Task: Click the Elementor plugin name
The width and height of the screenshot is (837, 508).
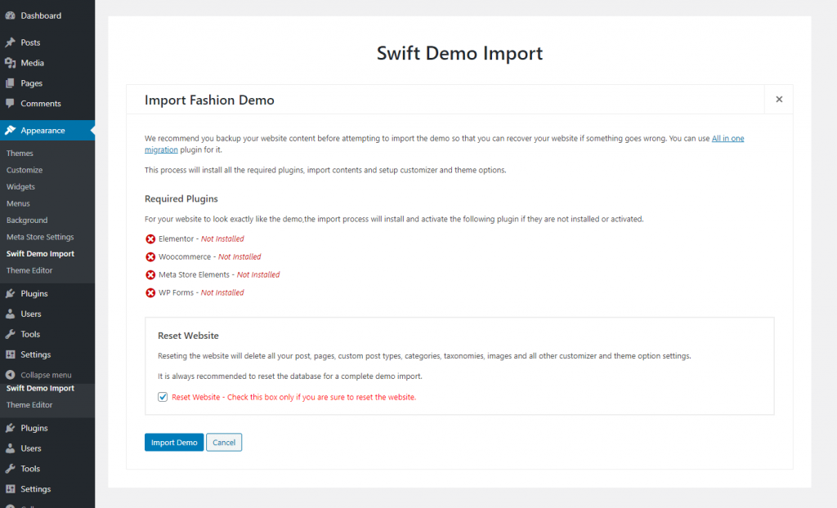Action: [177, 239]
